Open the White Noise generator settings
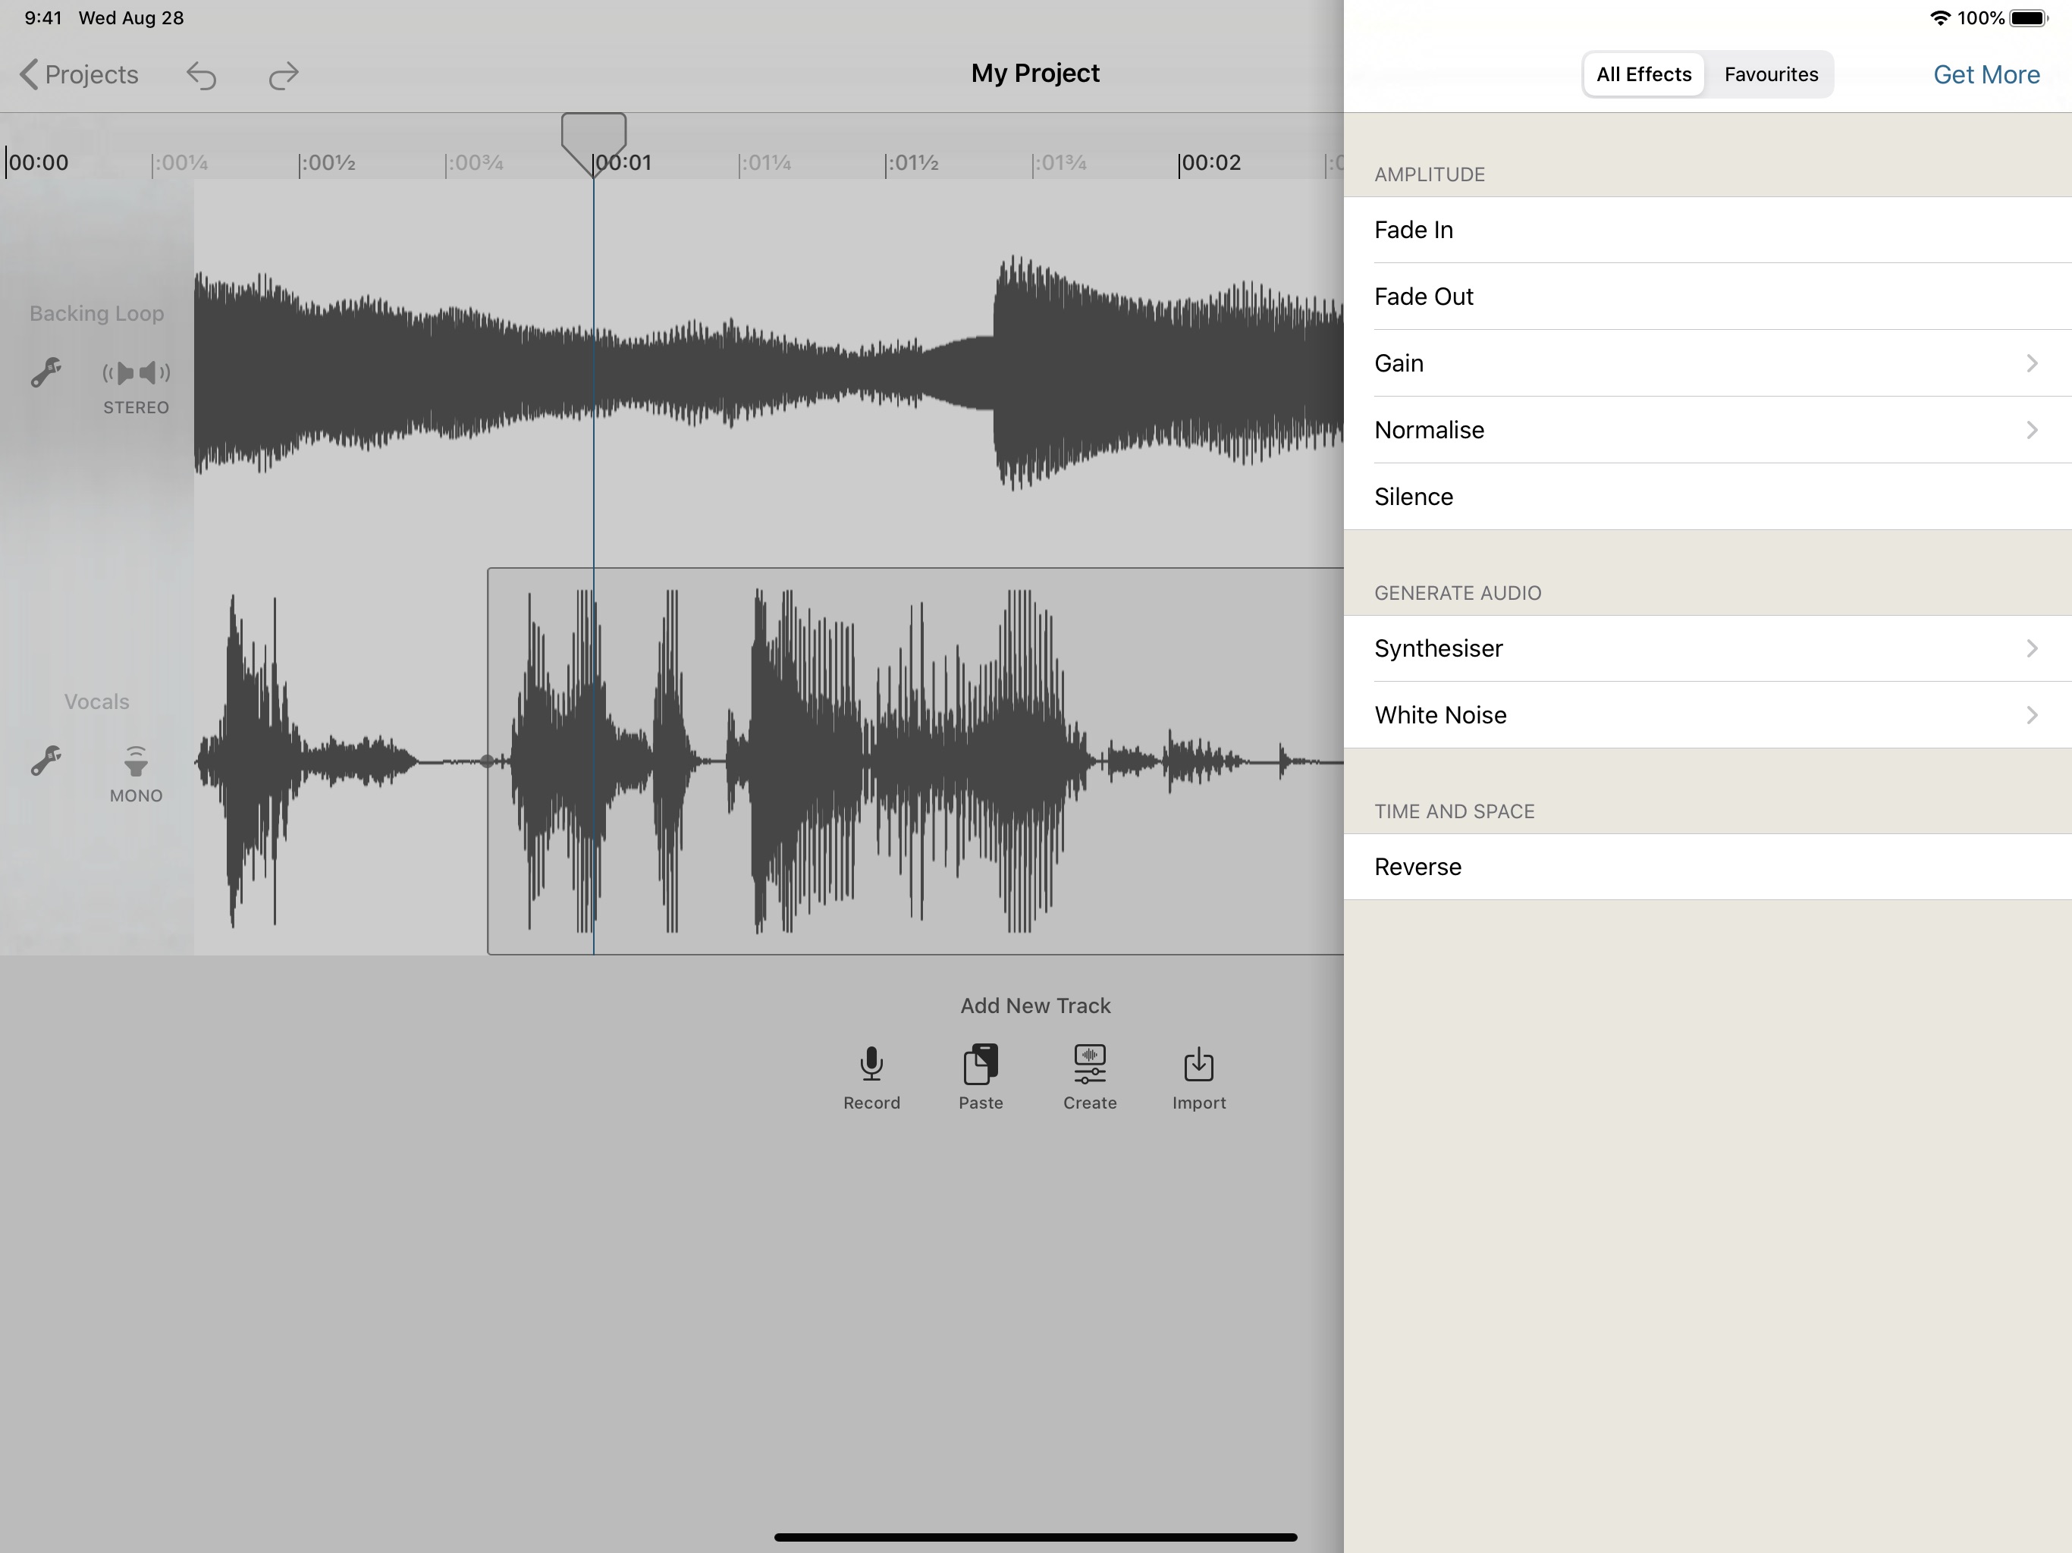The image size is (2072, 1553). click(x=1706, y=714)
